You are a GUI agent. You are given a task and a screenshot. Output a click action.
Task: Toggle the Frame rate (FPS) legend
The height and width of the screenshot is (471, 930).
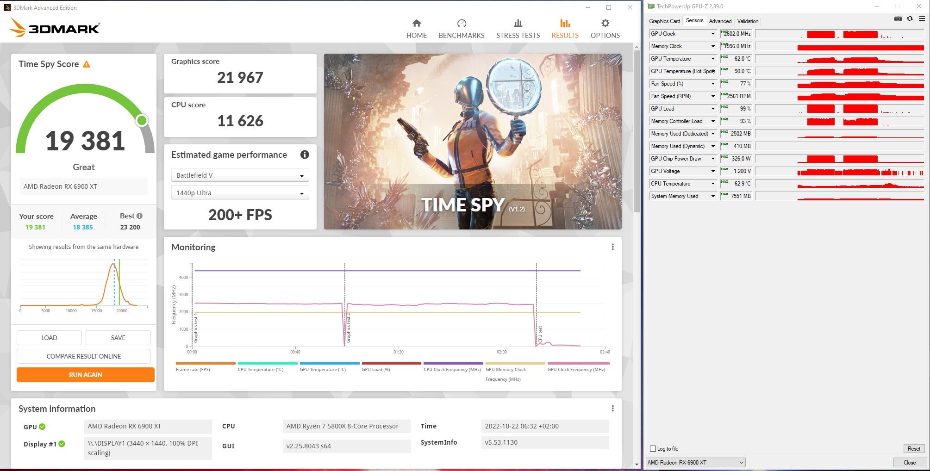[206, 367]
